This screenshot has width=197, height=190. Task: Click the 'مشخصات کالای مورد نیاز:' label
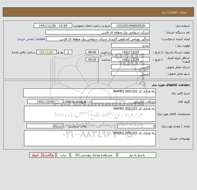pyautogui.click(x=173, y=114)
